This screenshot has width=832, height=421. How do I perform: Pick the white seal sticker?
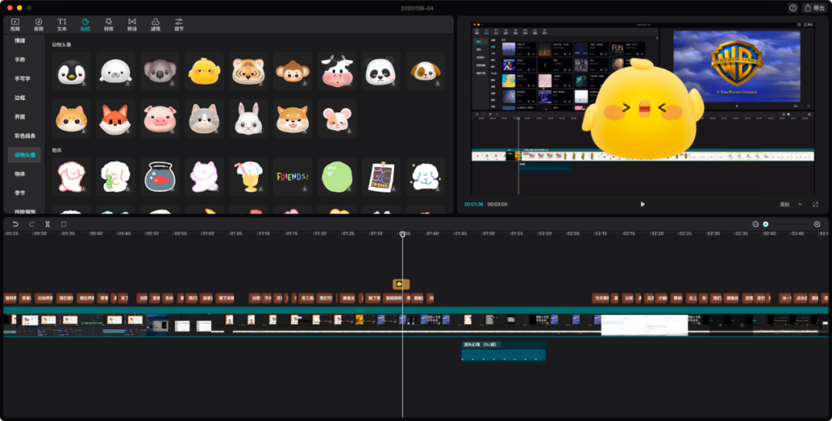(116, 71)
